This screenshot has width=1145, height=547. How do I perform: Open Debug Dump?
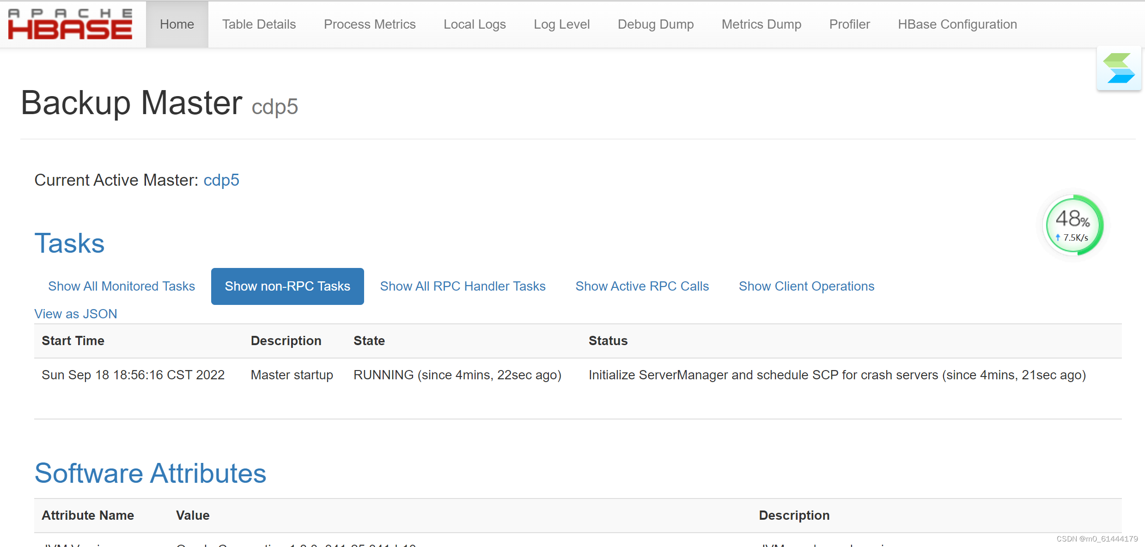coord(656,24)
